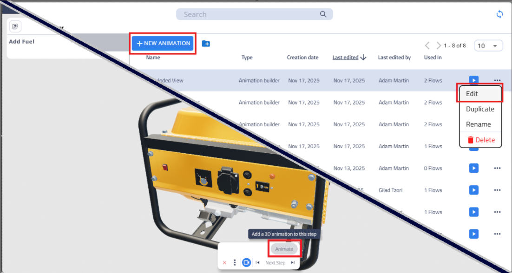The image size is (512, 273).
Task: Open more options for Gilad Tzori's animation
Action: point(497,190)
